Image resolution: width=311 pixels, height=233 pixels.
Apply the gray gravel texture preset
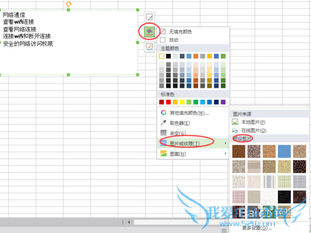[239, 167]
